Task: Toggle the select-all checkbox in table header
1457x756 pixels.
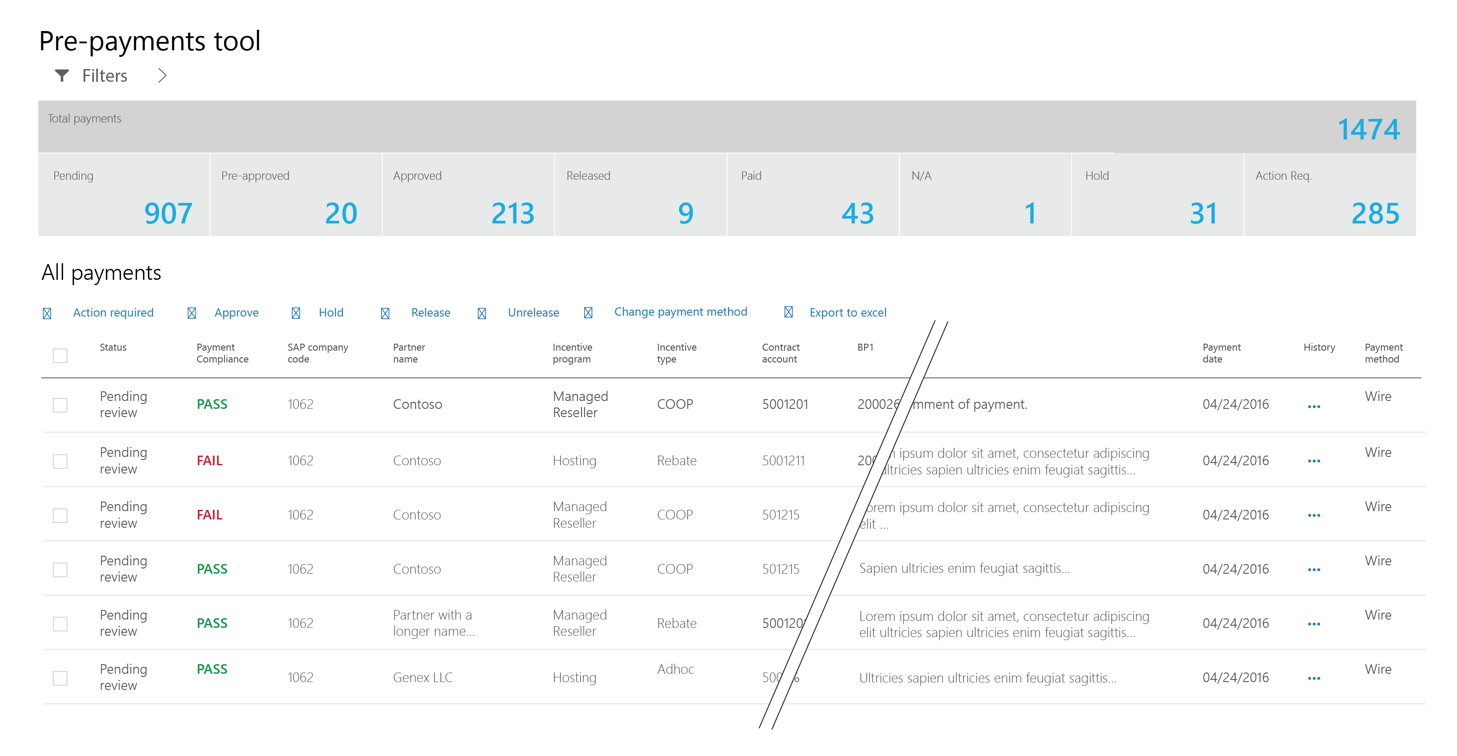Action: 60,355
